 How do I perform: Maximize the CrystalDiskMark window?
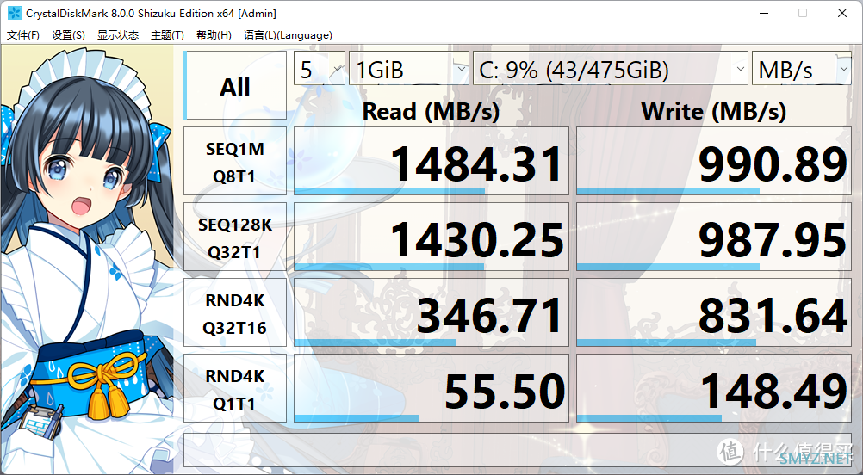[803, 13]
